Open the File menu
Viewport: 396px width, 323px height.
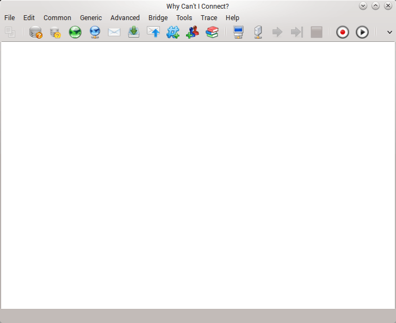(x=10, y=18)
